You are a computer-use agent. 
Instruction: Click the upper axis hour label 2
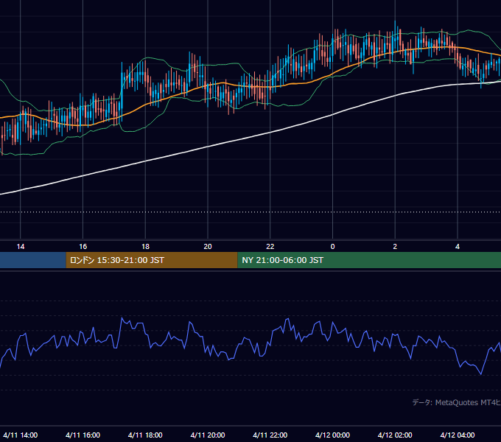(x=395, y=247)
